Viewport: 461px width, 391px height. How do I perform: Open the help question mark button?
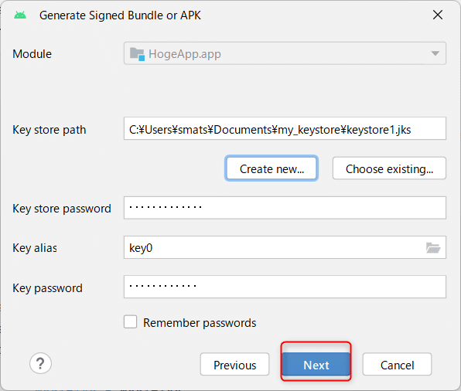[x=40, y=363]
